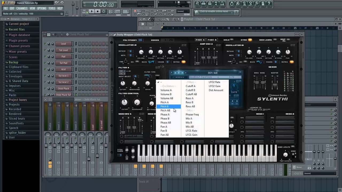This screenshot has width=342, height=192.
Task: Open the 001: Init preset name selector
Action: pos(212,73)
